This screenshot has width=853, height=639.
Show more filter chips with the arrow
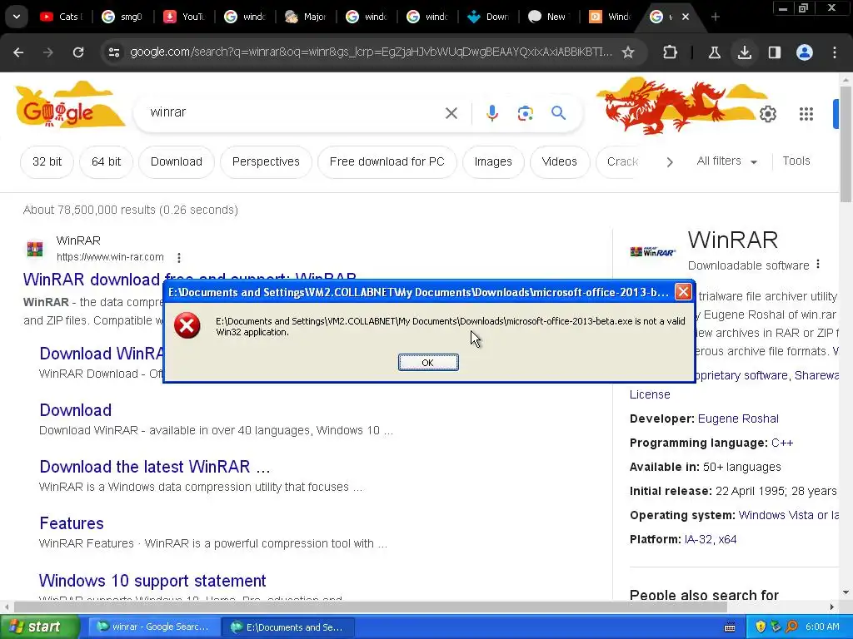coord(670,162)
